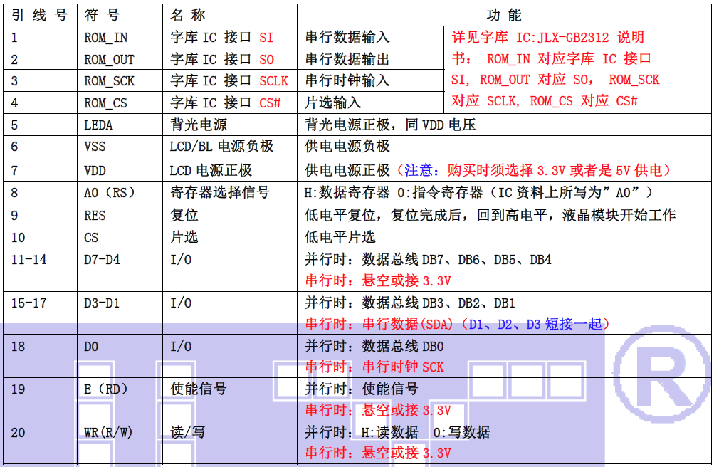Select the E（RD）symbol cell
This screenshot has width=714, height=467.
coord(105,389)
